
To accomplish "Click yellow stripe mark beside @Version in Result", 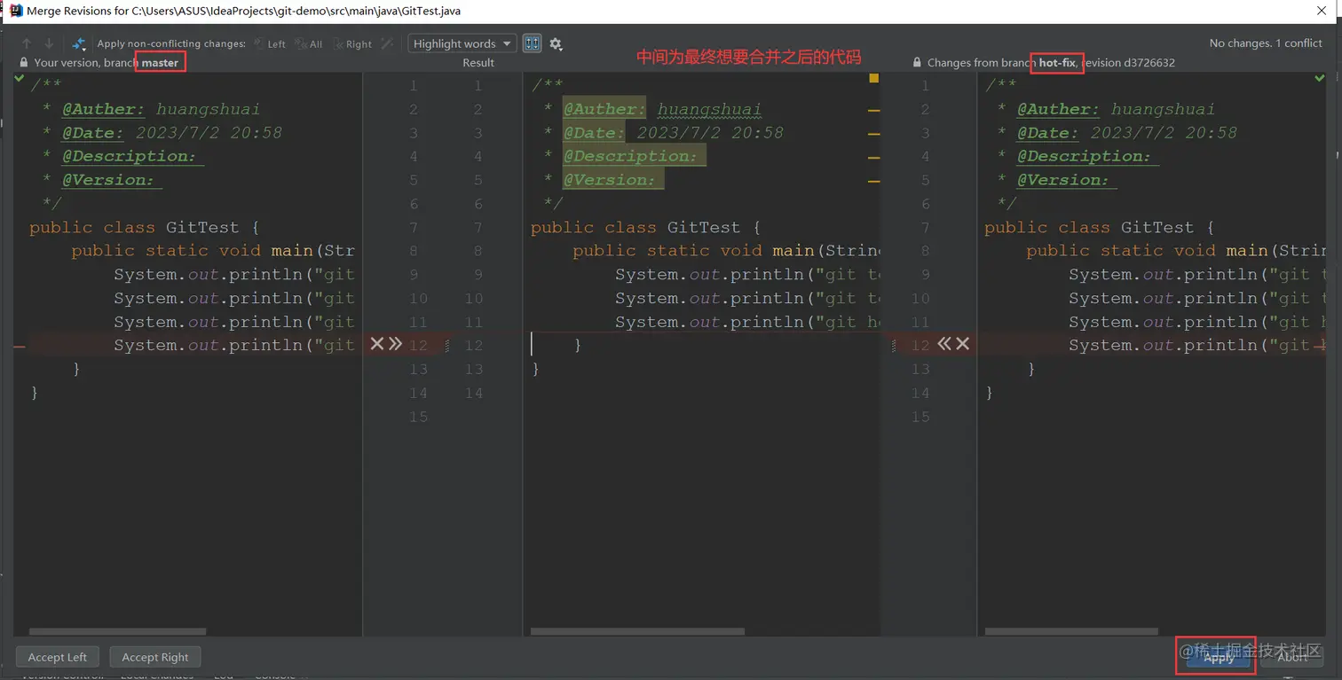I will 873,181.
